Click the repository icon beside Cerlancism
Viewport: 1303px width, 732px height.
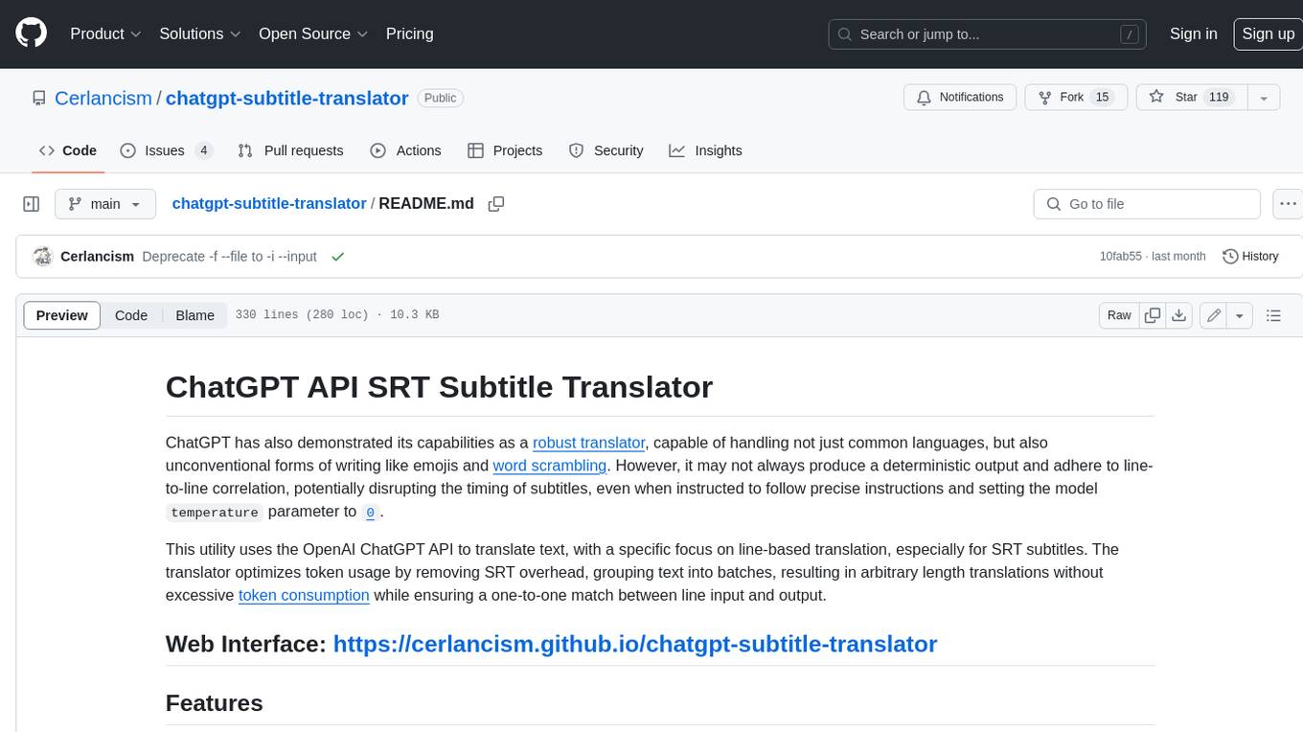click(38, 98)
